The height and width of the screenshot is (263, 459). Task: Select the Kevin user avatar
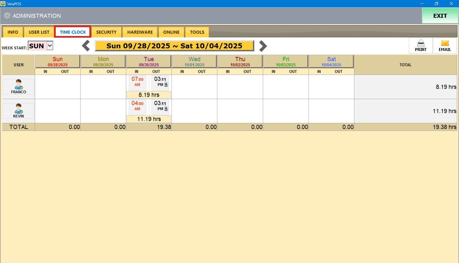click(x=18, y=109)
